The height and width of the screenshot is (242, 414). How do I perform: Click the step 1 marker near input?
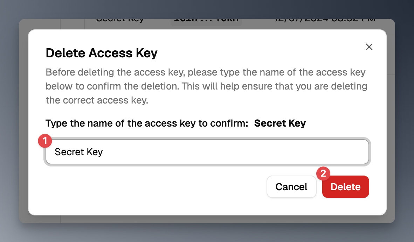pyautogui.click(x=45, y=141)
